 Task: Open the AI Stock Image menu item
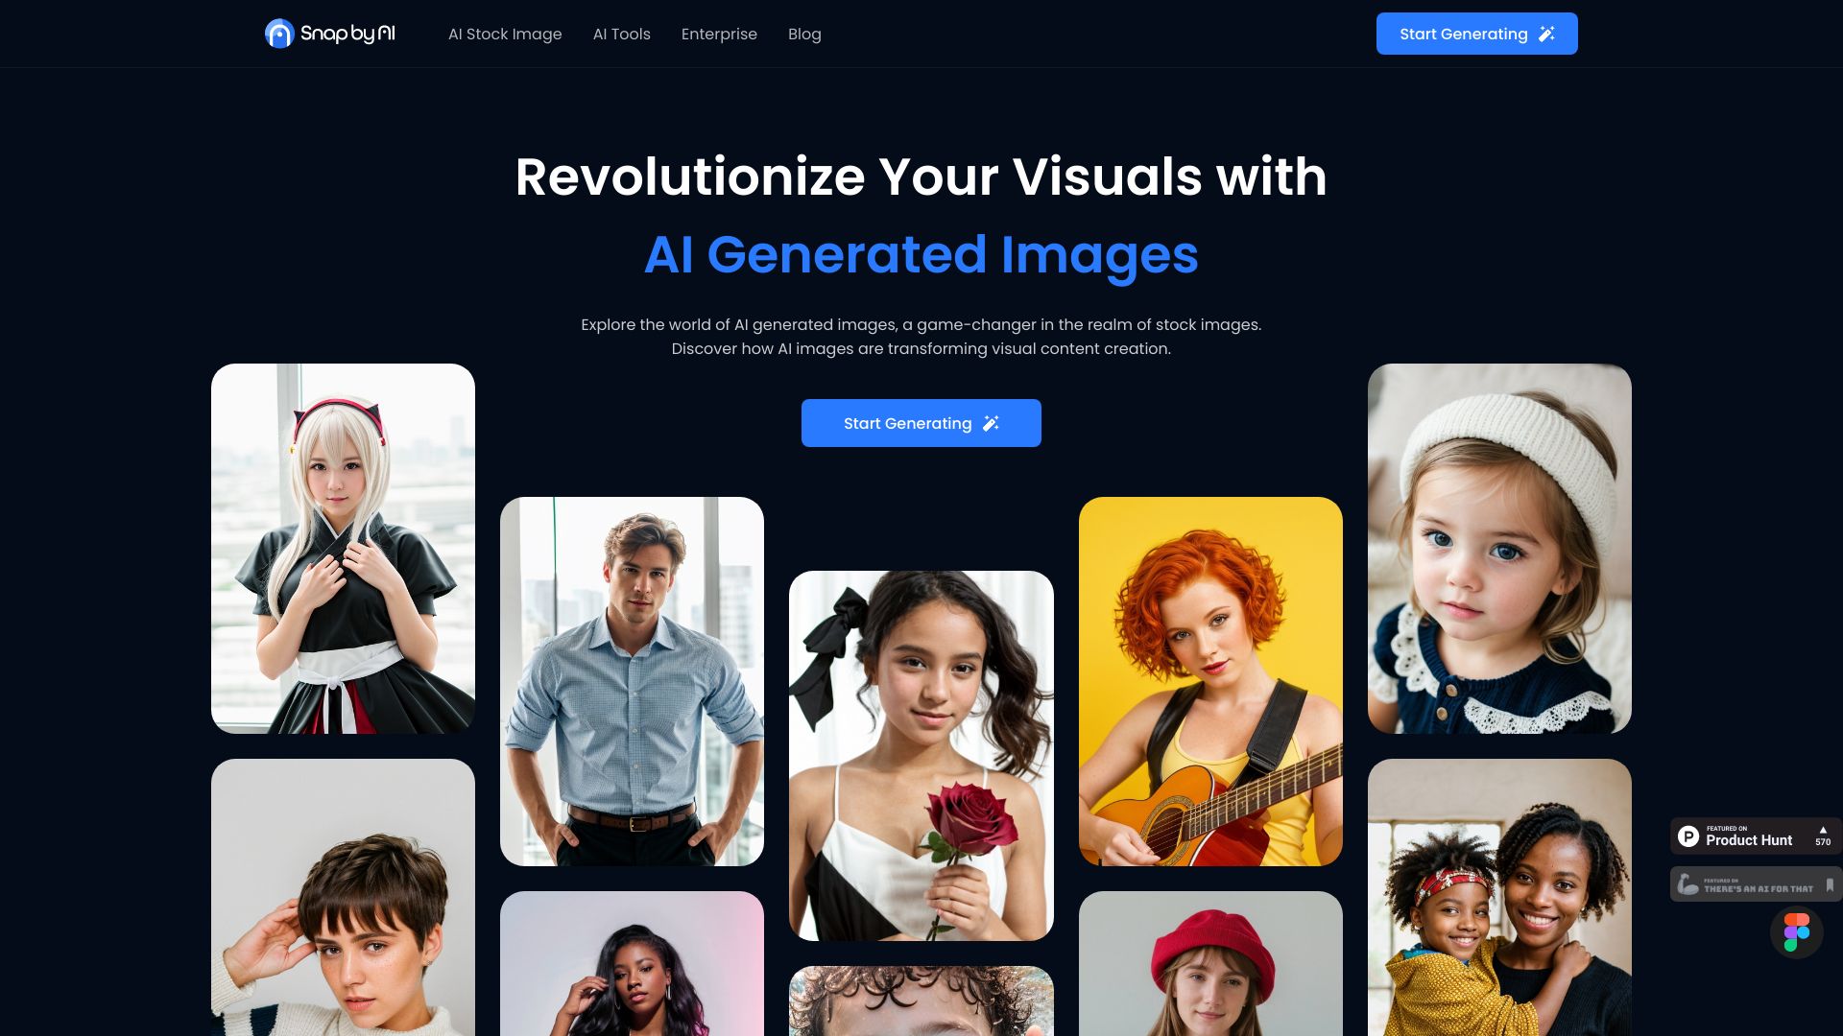505,35
